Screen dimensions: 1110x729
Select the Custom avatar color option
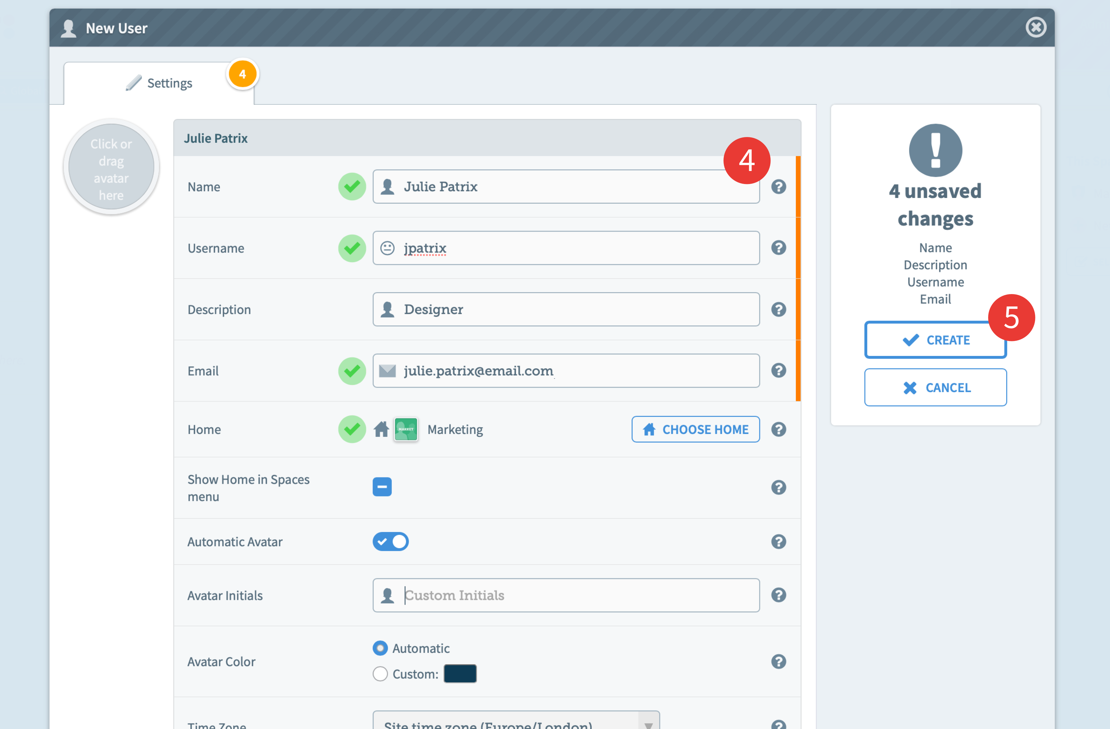click(x=380, y=673)
